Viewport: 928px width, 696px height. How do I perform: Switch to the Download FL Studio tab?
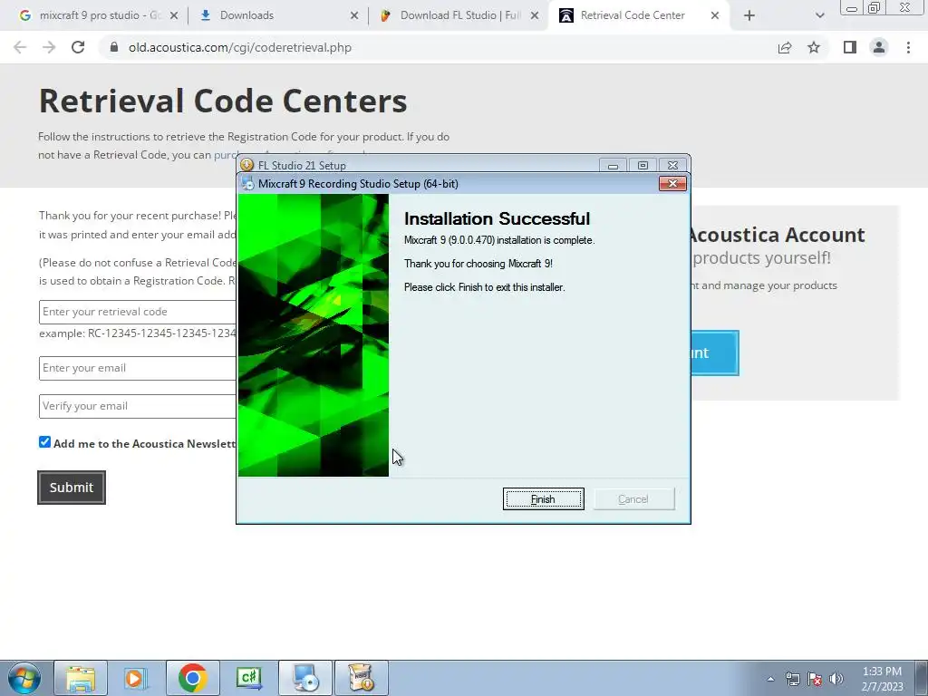pyautogui.click(x=459, y=15)
